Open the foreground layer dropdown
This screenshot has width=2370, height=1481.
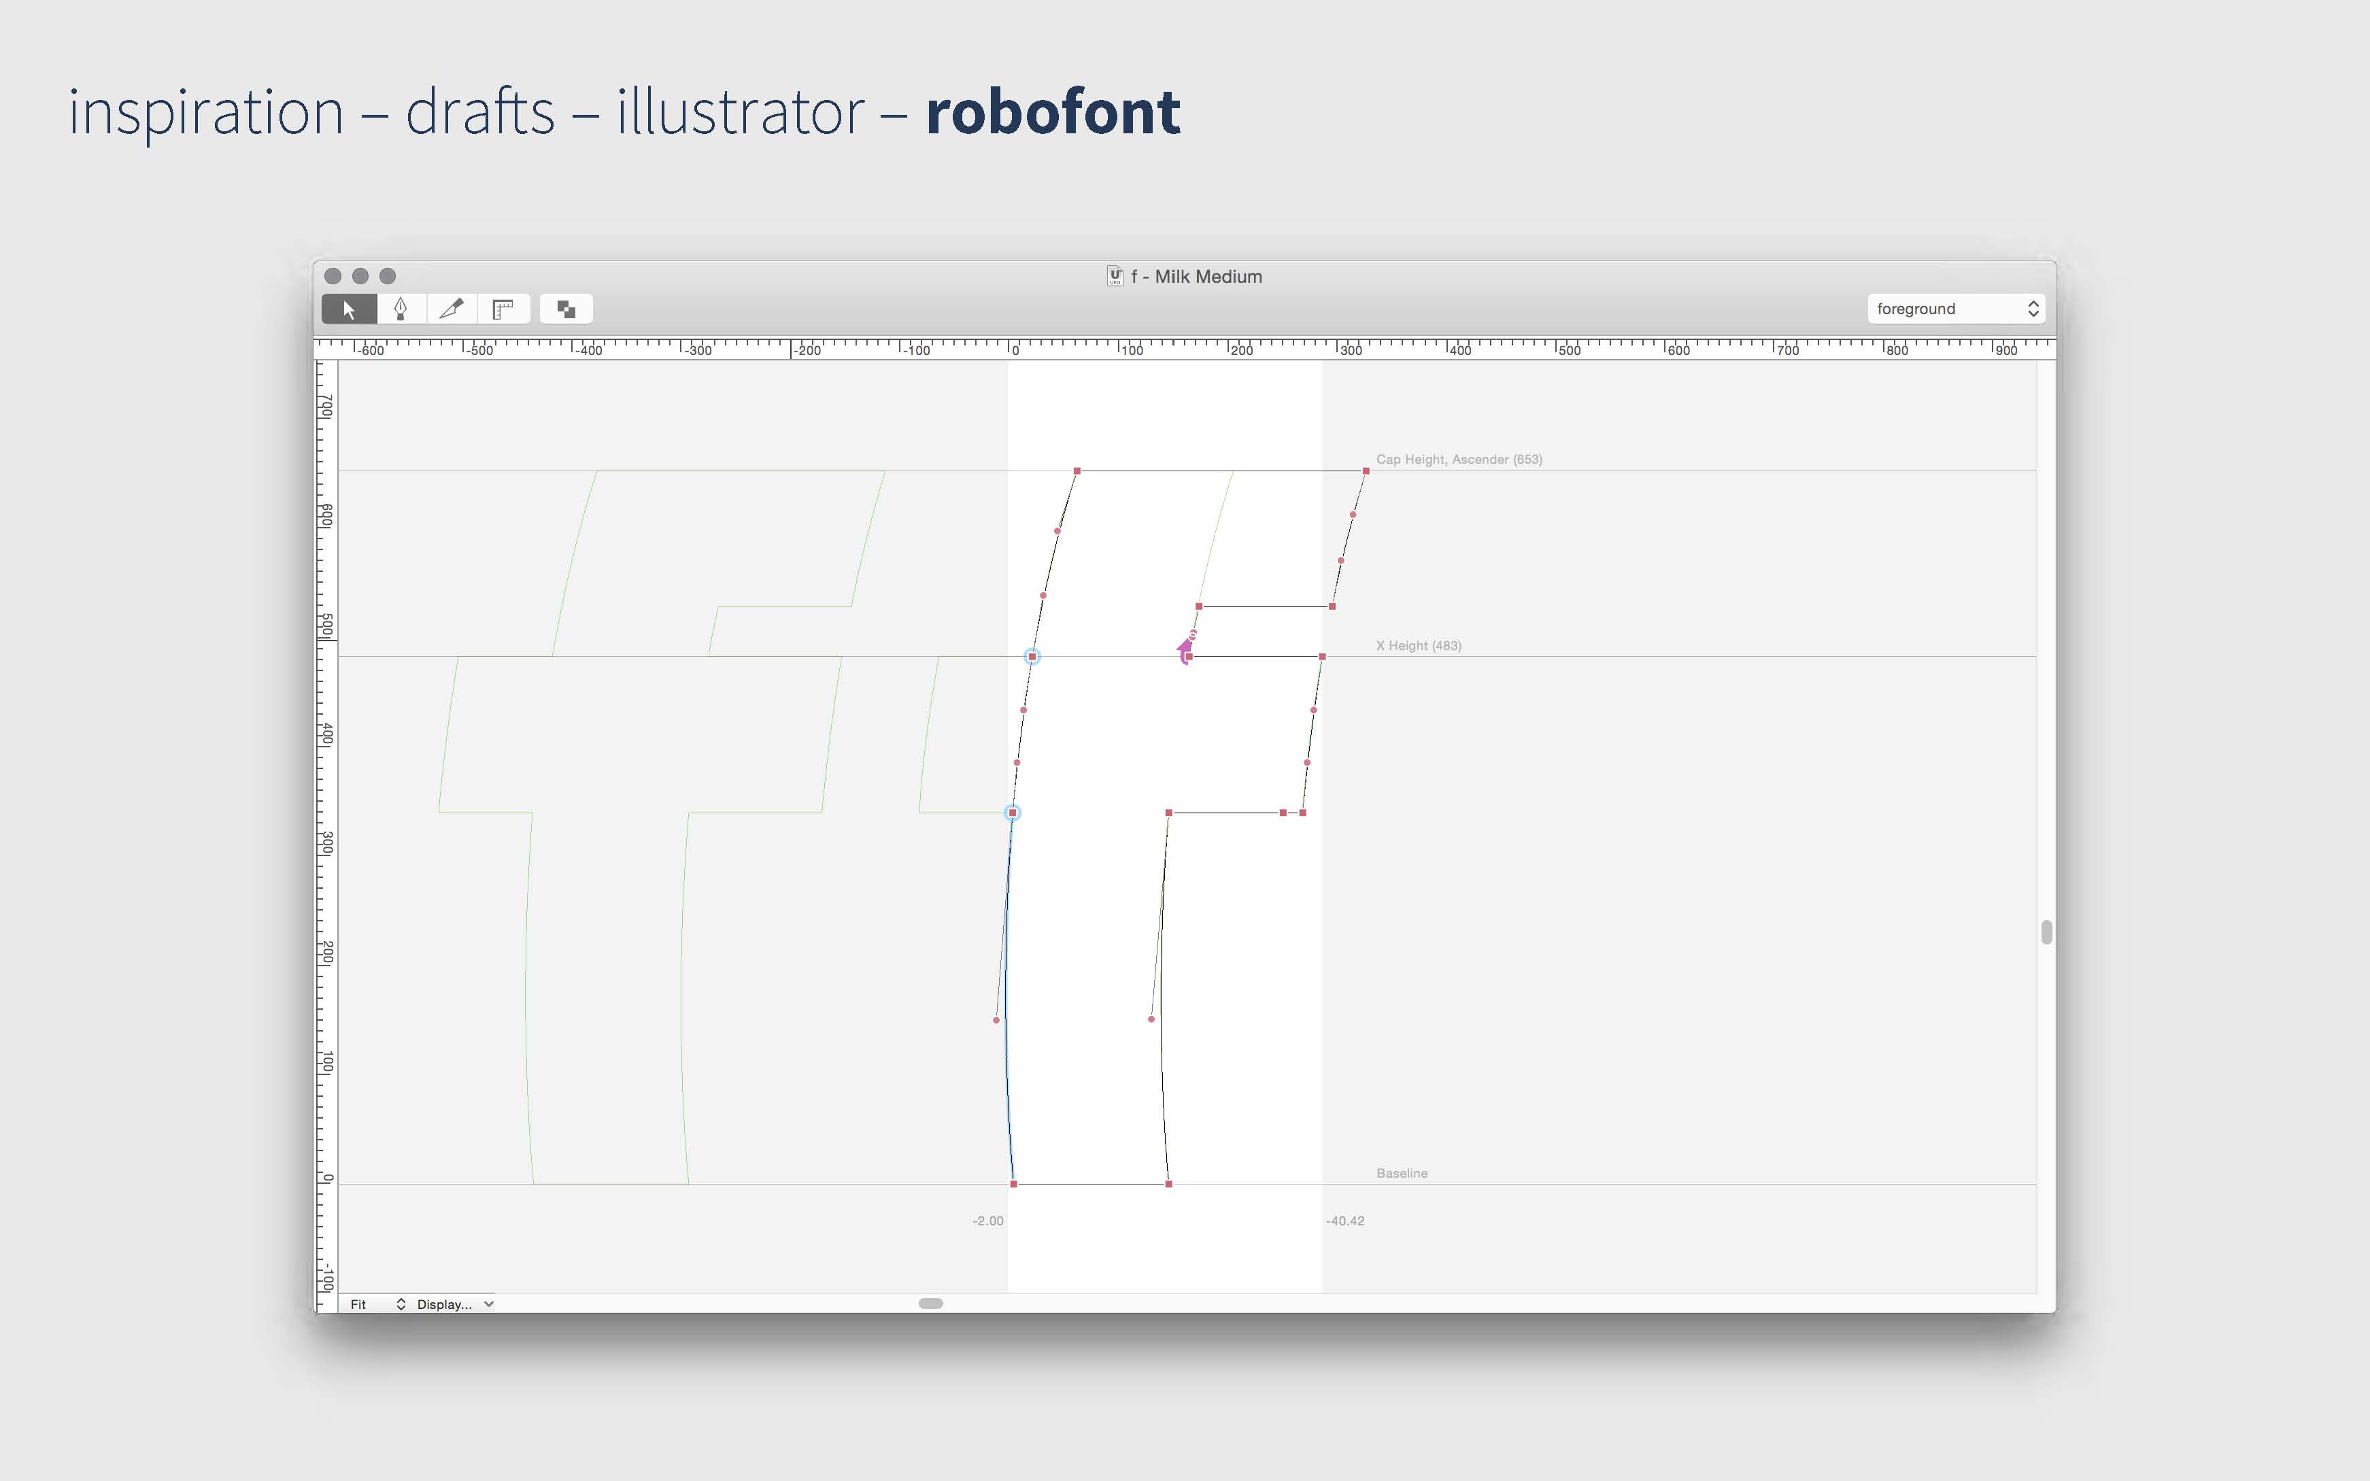[x=1954, y=309]
